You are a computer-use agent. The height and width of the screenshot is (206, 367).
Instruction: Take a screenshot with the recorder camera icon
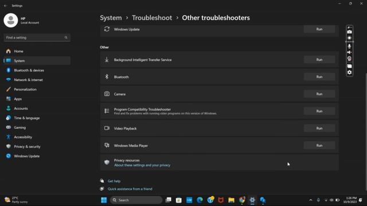point(349,32)
